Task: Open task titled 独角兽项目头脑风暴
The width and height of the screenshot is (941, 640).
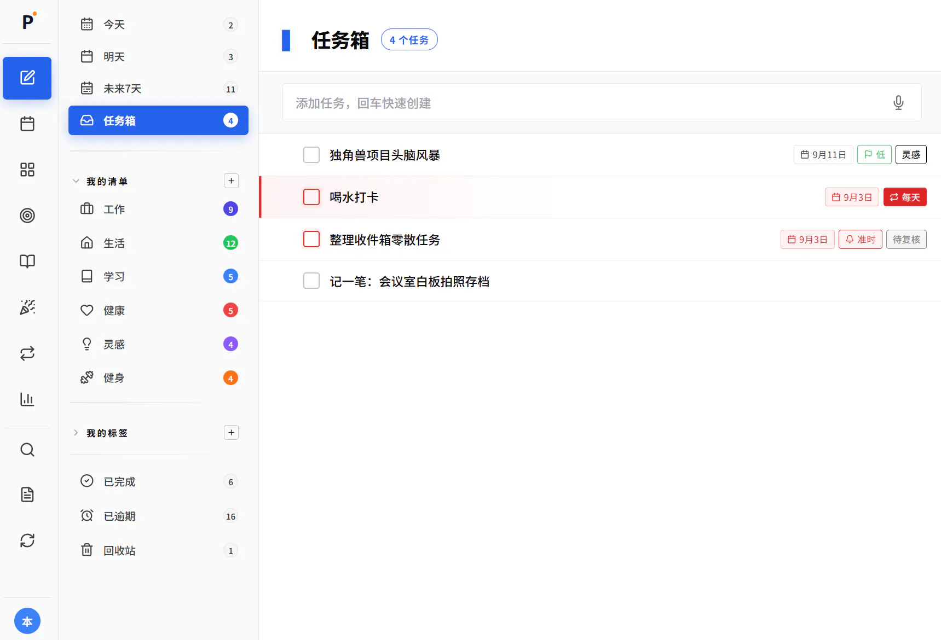Action: tap(385, 155)
